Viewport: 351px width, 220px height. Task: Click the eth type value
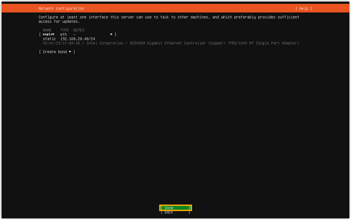pos(63,34)
